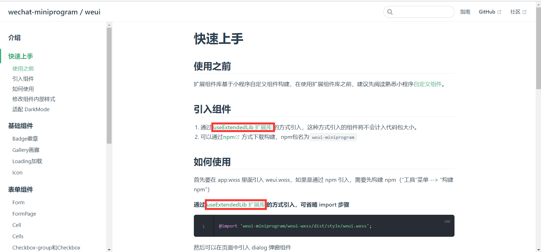Screen dimensions: 541x252
Task: Open Cells component page in sidebar
Action: click(18, 236)
